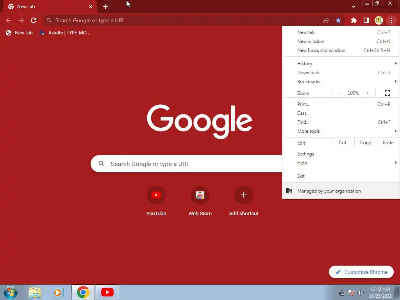Open a new tab with plus icon
This screenshot has height=300, width=400.
click(x=105, y=7)
